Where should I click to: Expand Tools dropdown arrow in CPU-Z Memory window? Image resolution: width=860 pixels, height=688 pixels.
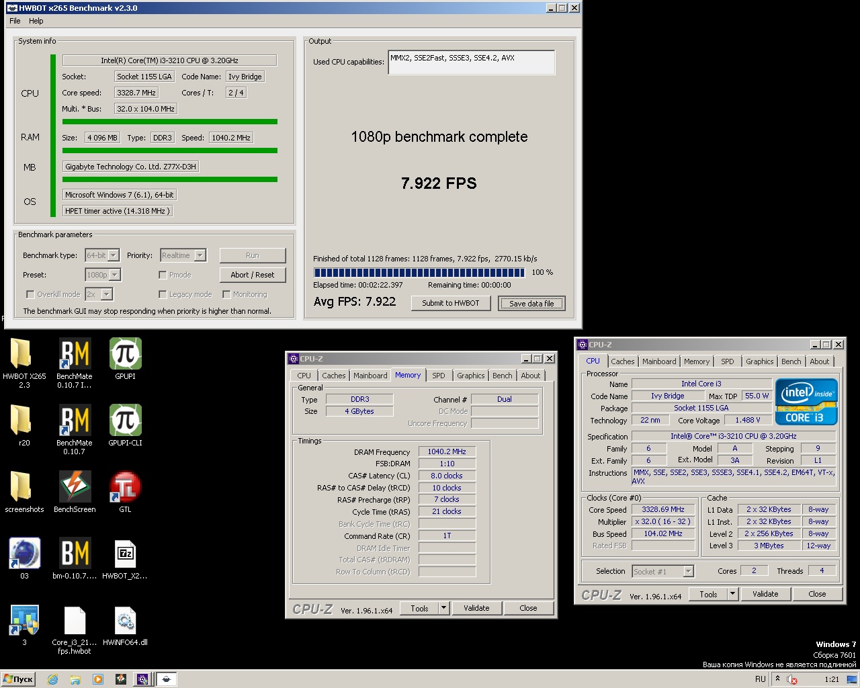click(443, 608)
